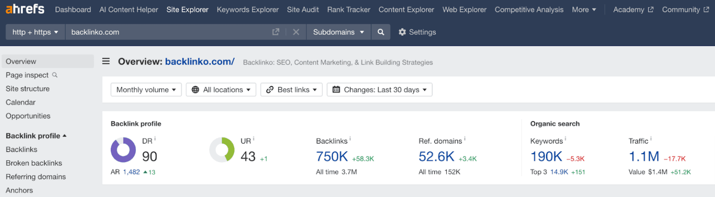Click the UR green donut chart
The width and height of the screenshot is (715, 197).
coord(222,150)
